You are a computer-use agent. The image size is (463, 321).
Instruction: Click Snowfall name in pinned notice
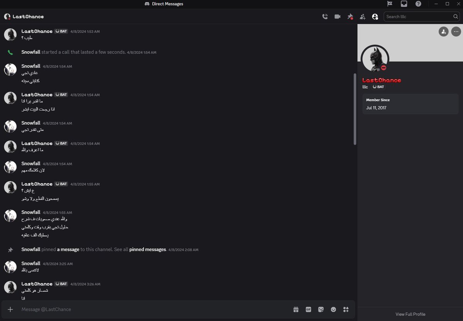coord(31,250)
